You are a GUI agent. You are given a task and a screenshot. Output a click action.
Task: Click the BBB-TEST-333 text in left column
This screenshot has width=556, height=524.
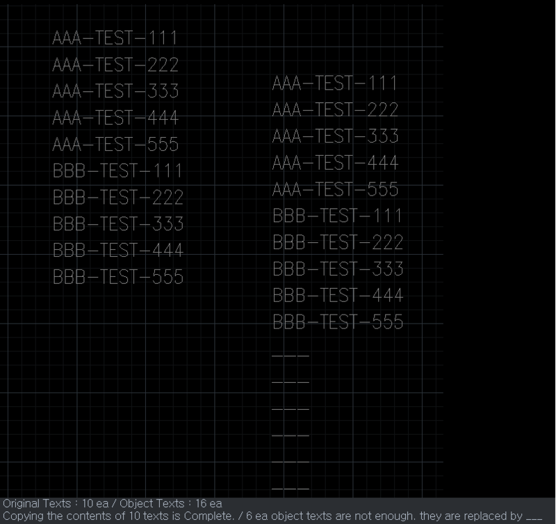tap(118, 223)
